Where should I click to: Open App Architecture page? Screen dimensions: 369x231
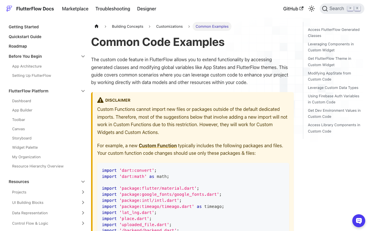point(27,66)
